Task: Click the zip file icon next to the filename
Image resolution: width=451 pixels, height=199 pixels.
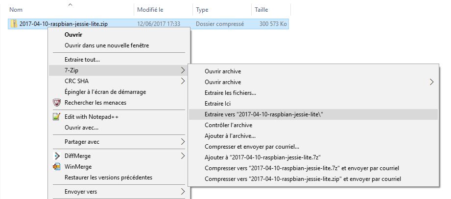Action: (14, 23)
